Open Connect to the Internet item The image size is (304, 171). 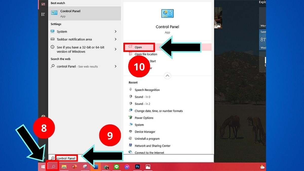(149, 153)
